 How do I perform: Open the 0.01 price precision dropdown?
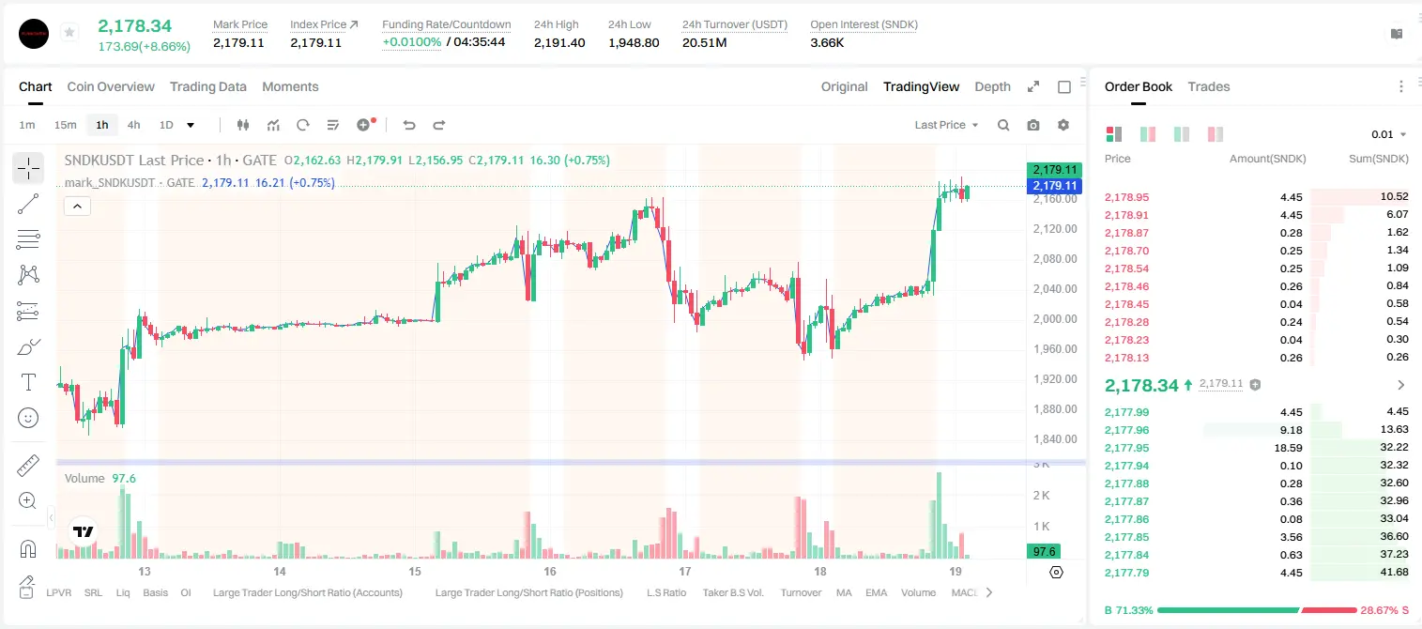(x=1388, y=134)
